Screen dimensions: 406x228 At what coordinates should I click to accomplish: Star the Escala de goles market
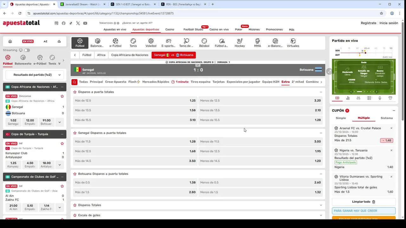[x=75, y=215]
